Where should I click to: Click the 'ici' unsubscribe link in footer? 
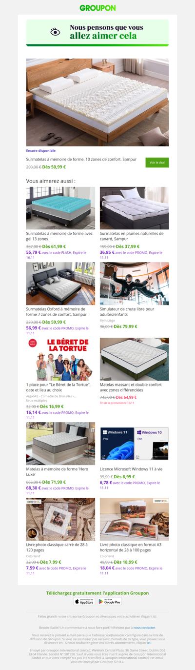point(149,643)
